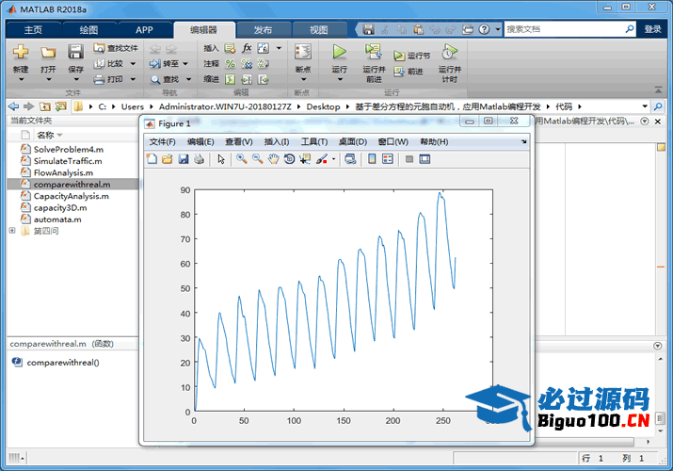Insert function using the fx icon
Viewport: 673px width, 471px height.
pos(247,48)
